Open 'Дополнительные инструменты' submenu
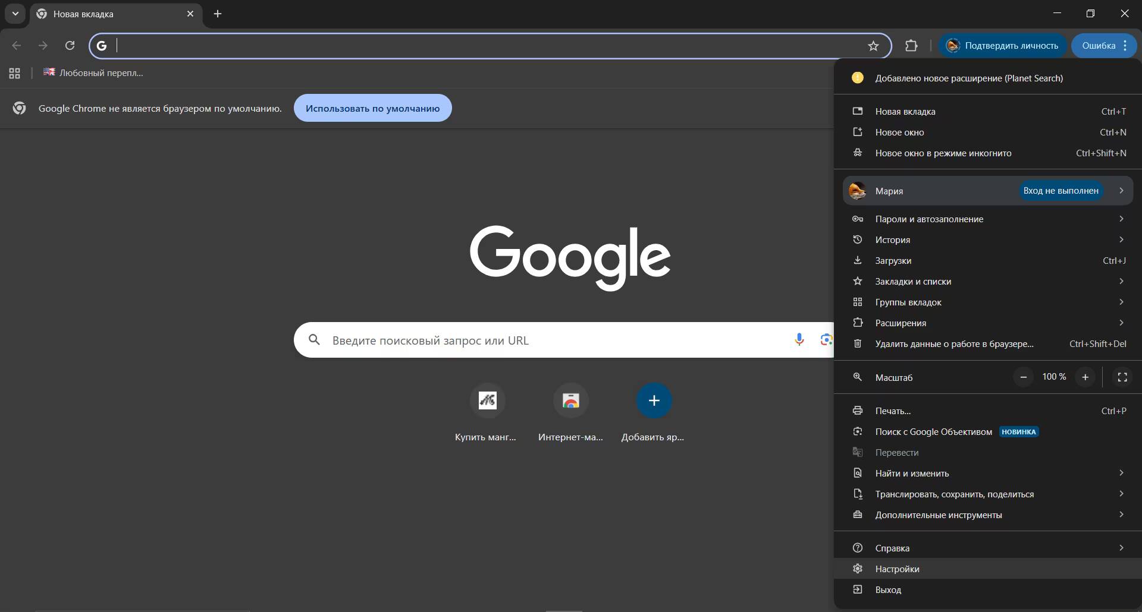The width and height of the screenshot is (1142, 612). (988, 515)
